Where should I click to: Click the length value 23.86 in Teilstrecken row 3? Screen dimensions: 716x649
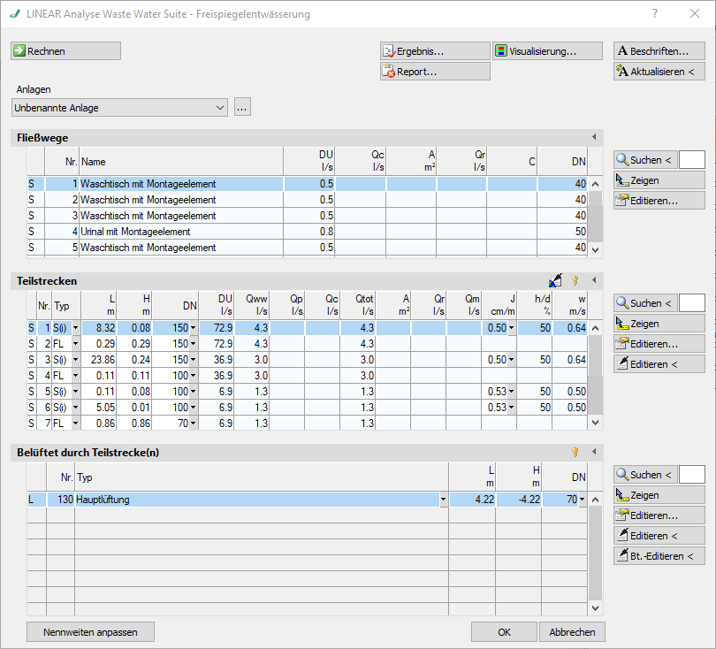click(99, 360)
